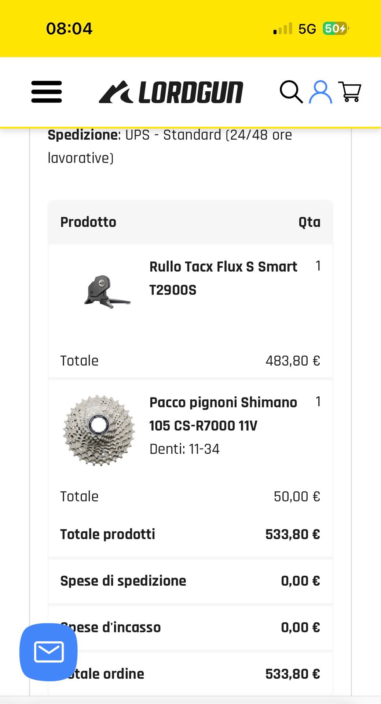Tap the 5G battery status indicator
Screen dimensions: 381x704
point(335,28)
